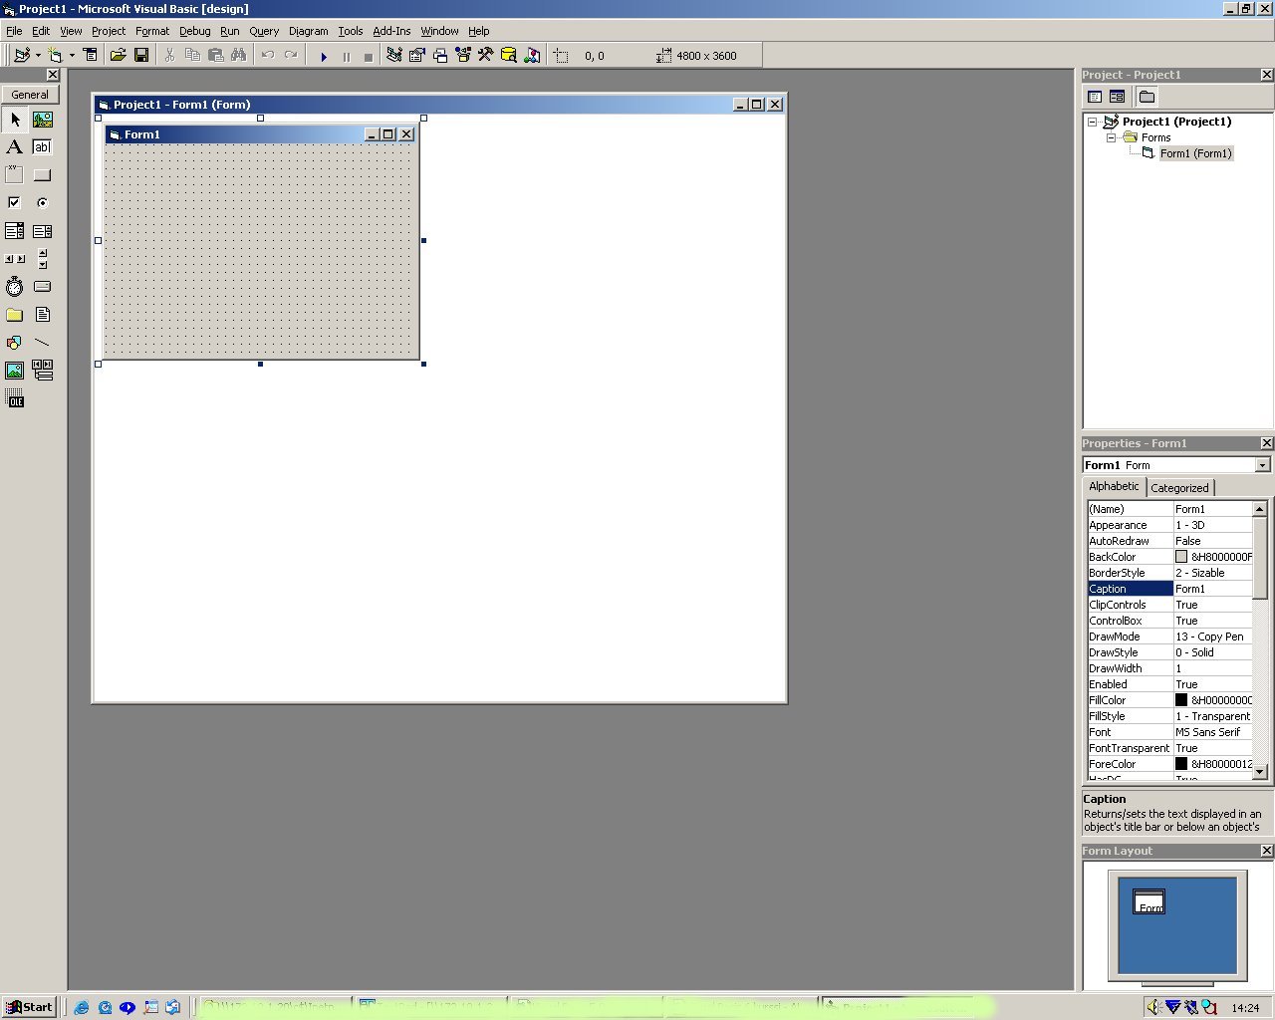The height and width of the screenshot is (1020, 1275).
Task: Open the Add Project dropdown arrow
Action: pos(38,56)
